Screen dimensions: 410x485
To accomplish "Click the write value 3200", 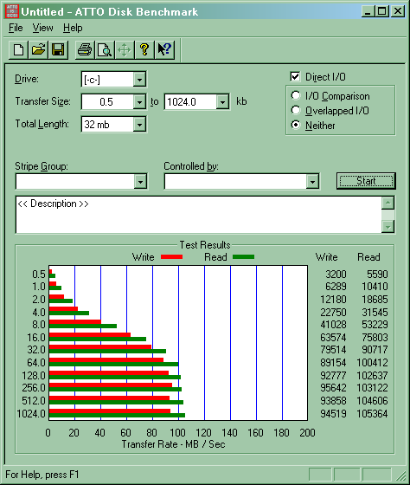I will [336, 275].
